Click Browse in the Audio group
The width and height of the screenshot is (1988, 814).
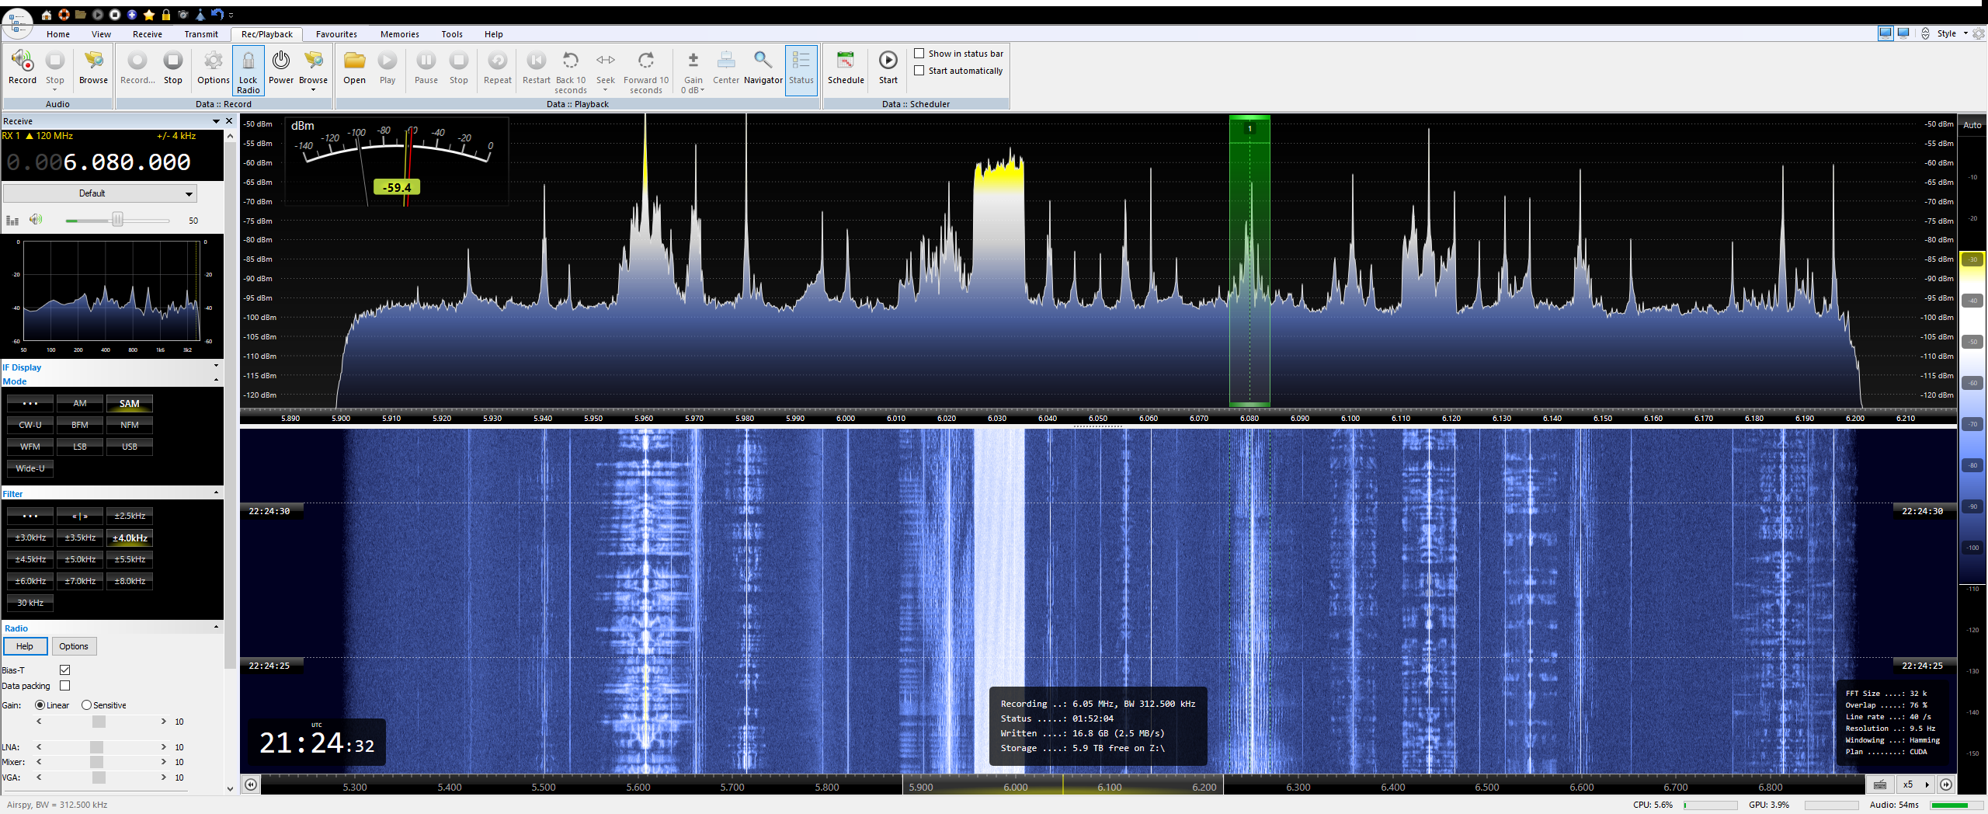[x=93, y=67]
